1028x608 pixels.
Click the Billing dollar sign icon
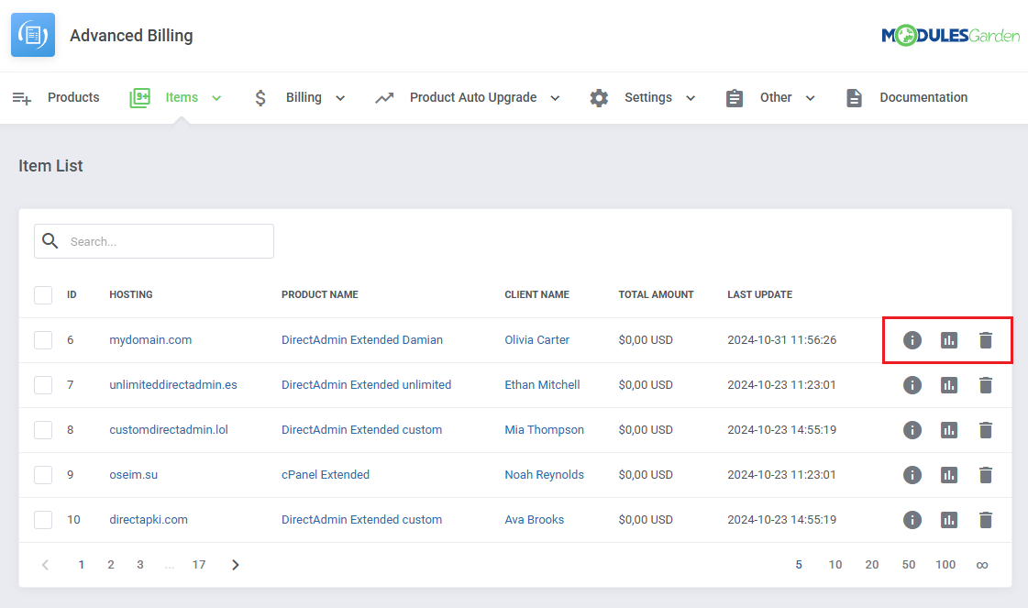pos(260,98)
